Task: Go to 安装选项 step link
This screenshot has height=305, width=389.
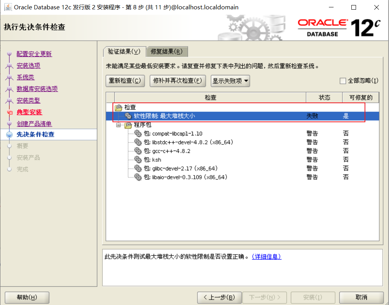Action: click(x=29, y=66)
